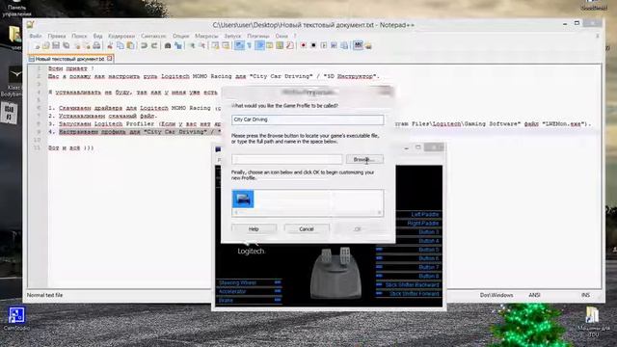Screen dimensions: 617x347
Task: Click Stick Shifter Backward in Profiler
Action: pos(413,284)
